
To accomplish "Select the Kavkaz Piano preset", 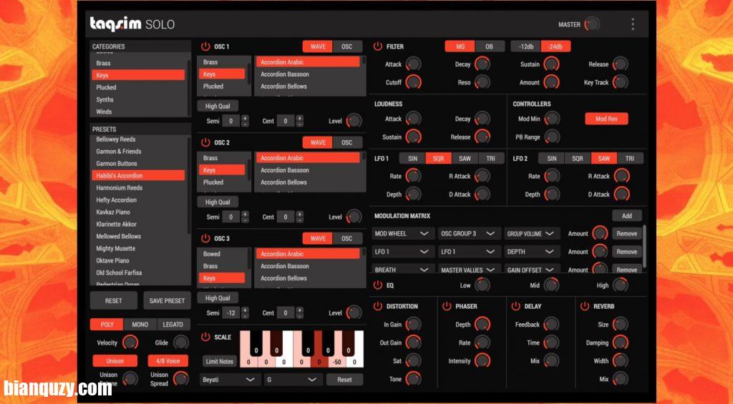I will click(x=138, y=212).
